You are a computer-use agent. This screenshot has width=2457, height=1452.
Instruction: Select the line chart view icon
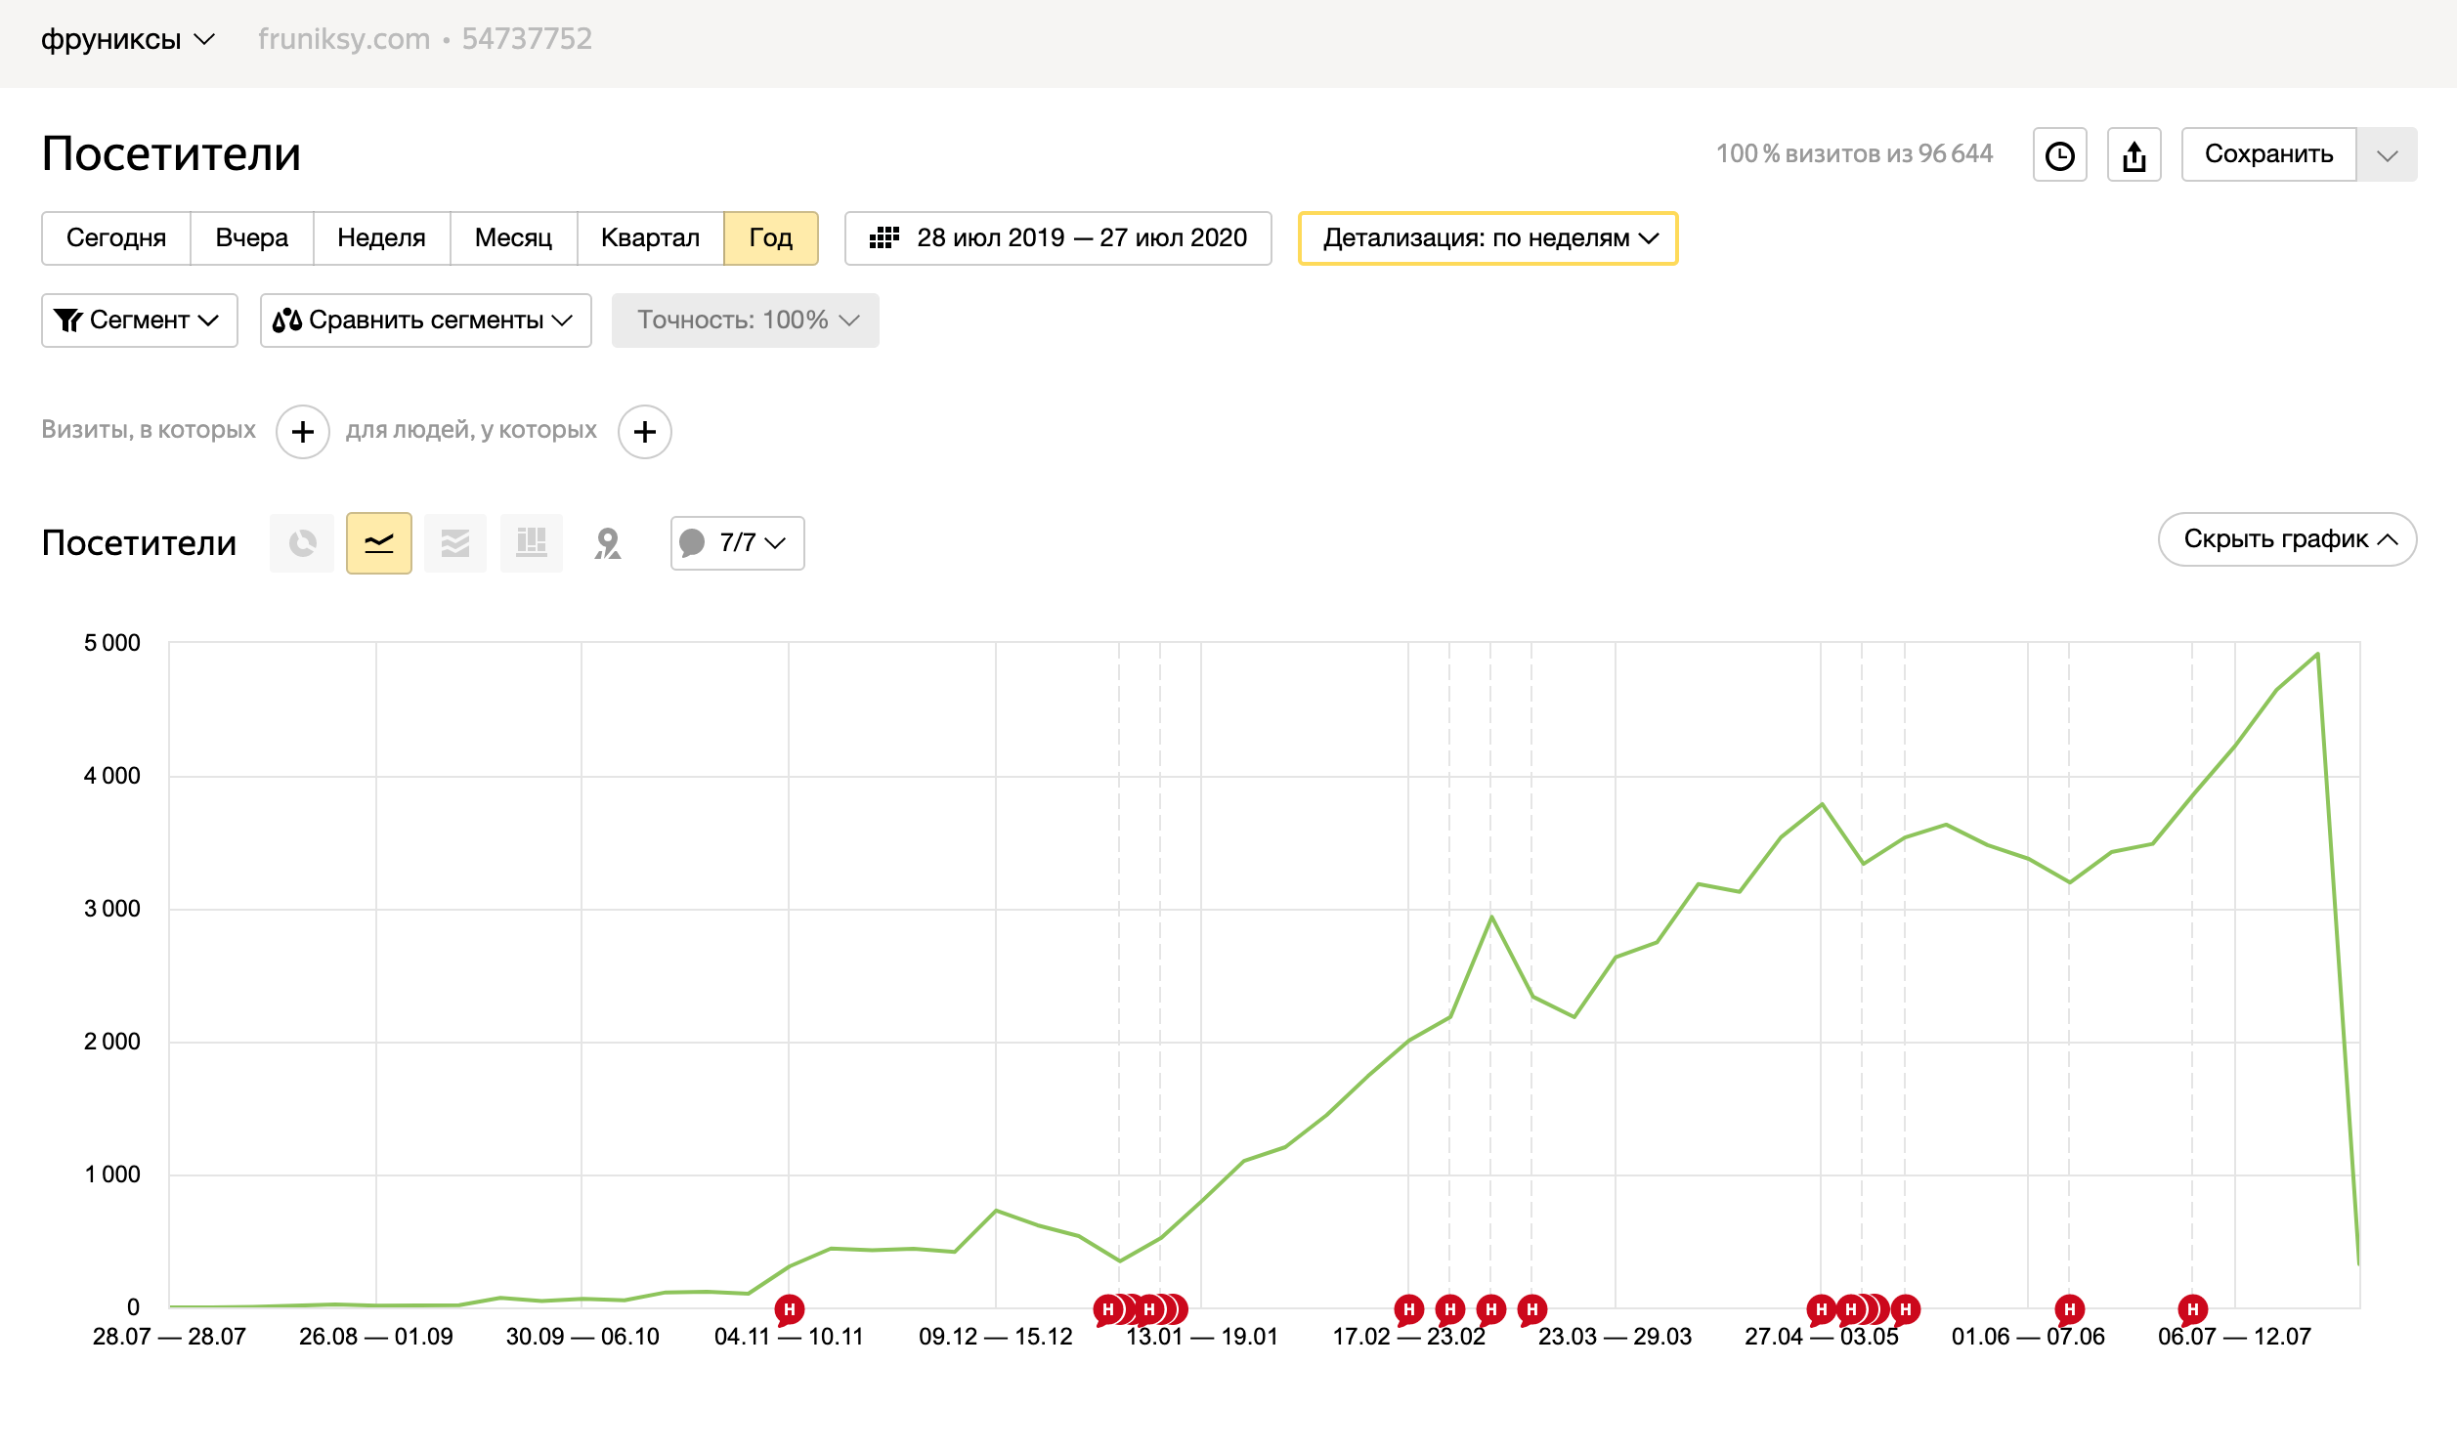[x=378, y=543]
